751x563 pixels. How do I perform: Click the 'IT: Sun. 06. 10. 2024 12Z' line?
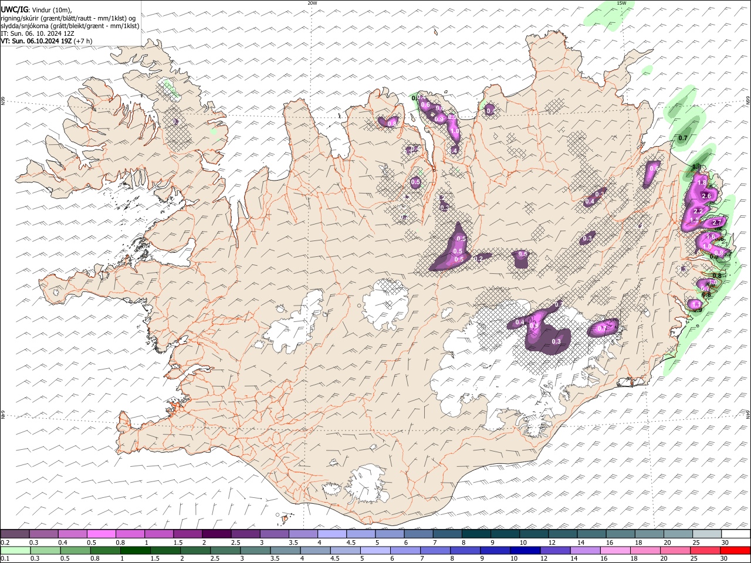click(x=38, y=34)
